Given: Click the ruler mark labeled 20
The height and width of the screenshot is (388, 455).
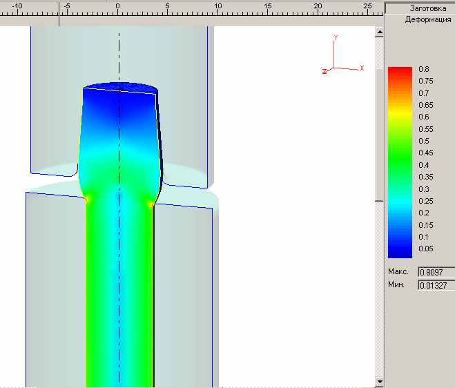Looking at the screenshot, I should point(318,6).
